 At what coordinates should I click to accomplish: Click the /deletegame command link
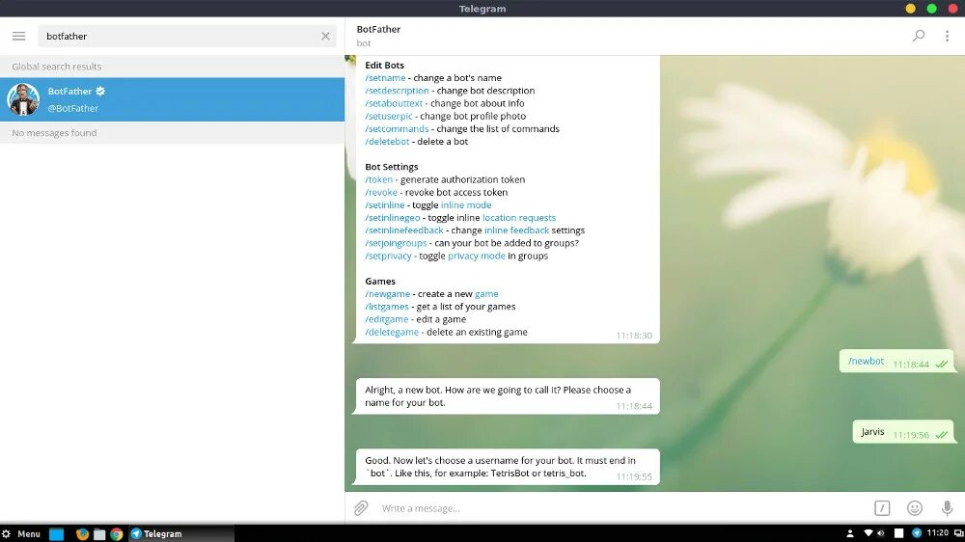pos(392,332)
